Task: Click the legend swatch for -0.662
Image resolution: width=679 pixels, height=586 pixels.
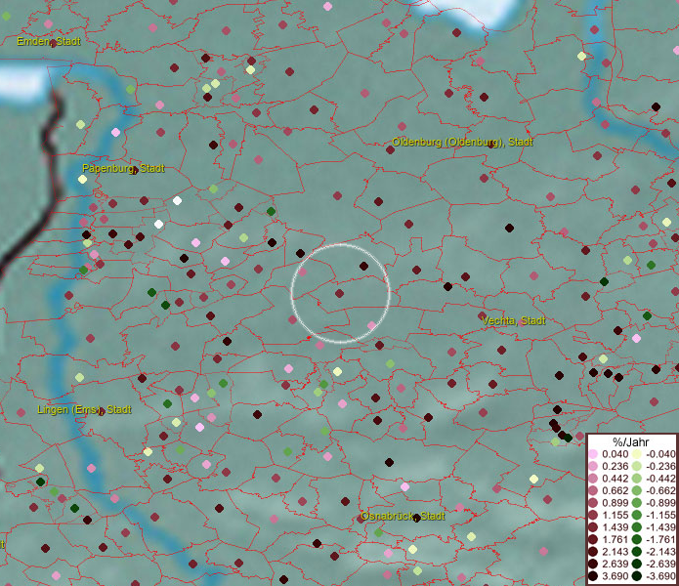Action: [x=637, y=491]
